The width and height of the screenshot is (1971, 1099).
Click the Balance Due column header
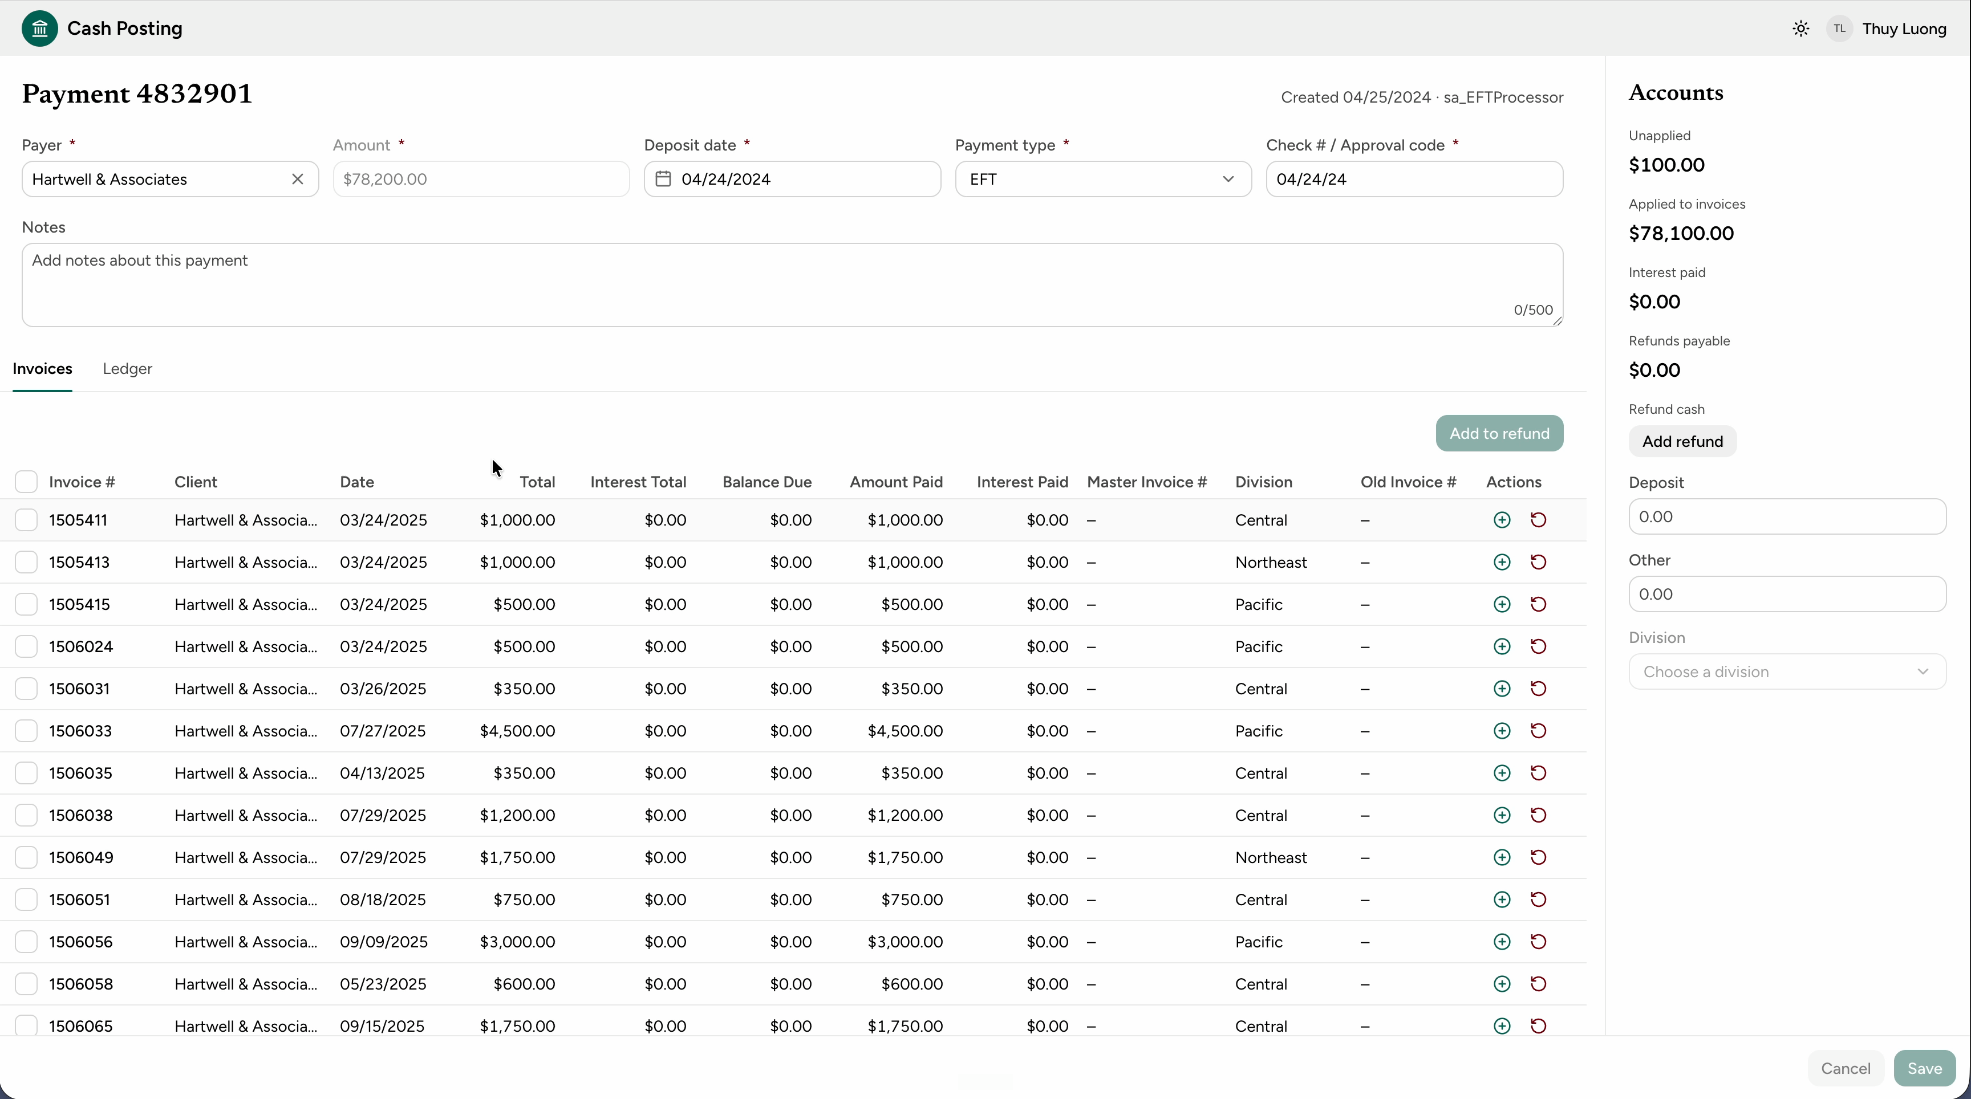coord(766,482)
